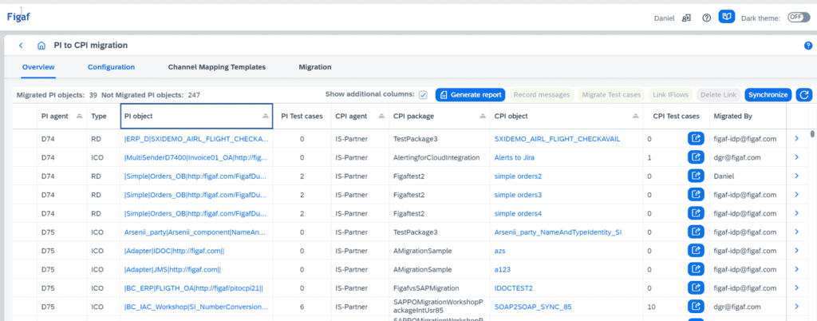Image resolution: width=817 pixels, height=321 pixels.
Task: Open the PI object column sort menu
Action: (x=265, y=117)
